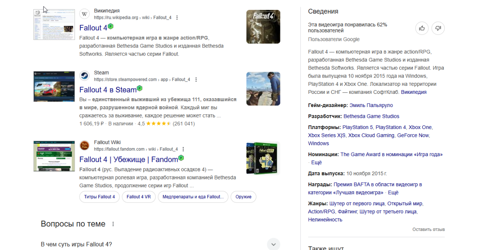Open Шутер от первого лица genre link
This screenshot has width=480, height=250.
(x=357, y=204)
